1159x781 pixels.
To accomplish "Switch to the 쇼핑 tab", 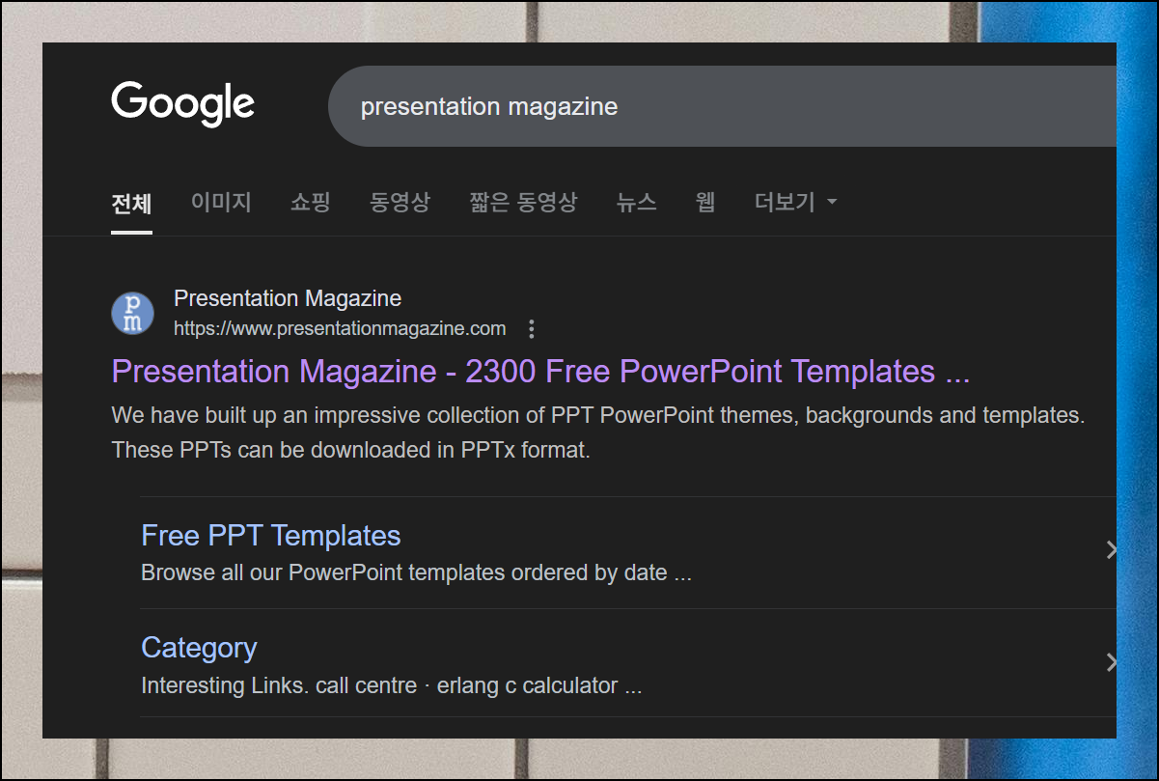I will click(311, 202).
